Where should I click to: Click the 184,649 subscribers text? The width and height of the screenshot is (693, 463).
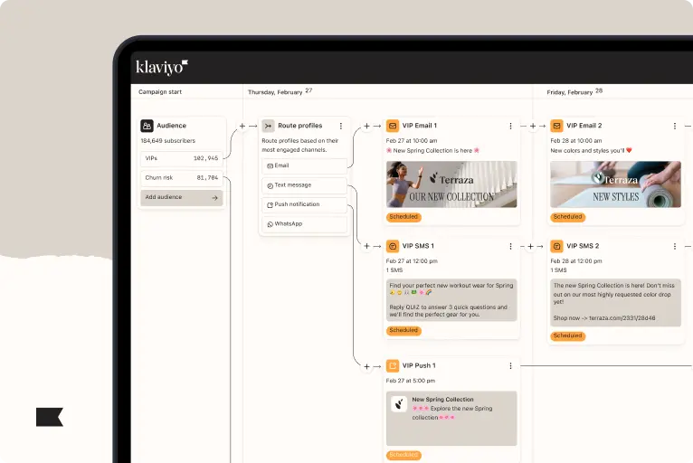coord(168,141)
